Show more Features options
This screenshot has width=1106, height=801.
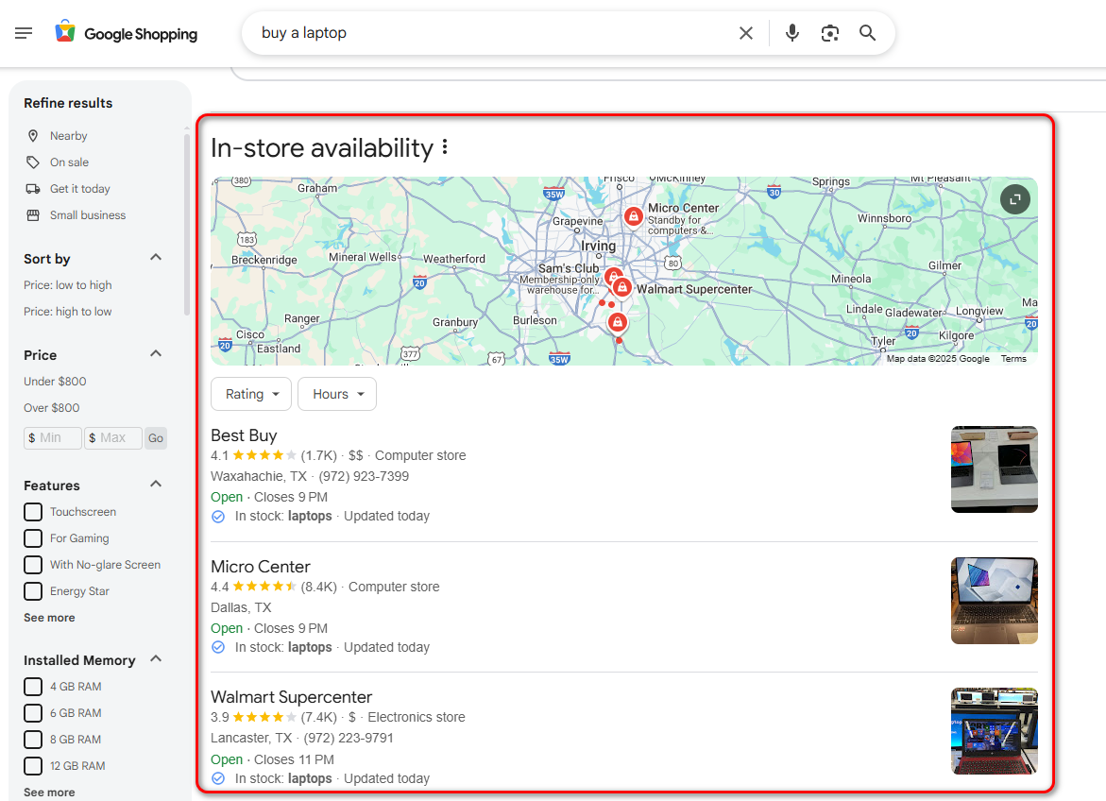click(x=49, y=618)
